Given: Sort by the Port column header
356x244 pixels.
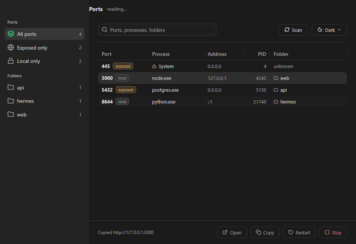Looking at the screenshot, I should [106, 54].
